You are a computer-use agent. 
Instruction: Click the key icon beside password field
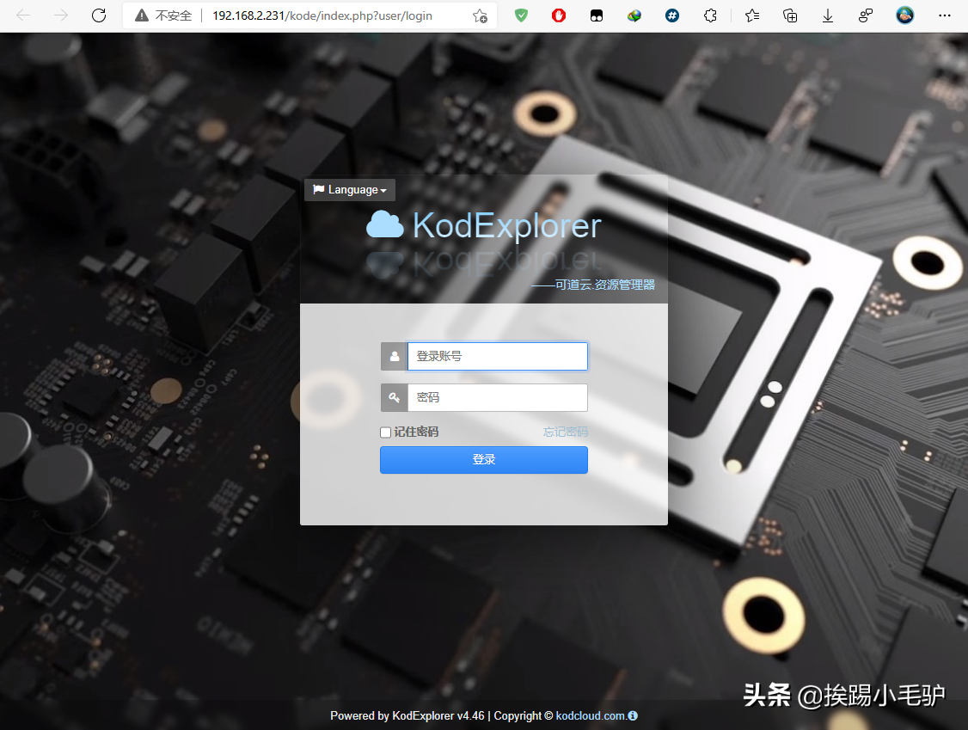pyautogui.click(x=394, y=398)
